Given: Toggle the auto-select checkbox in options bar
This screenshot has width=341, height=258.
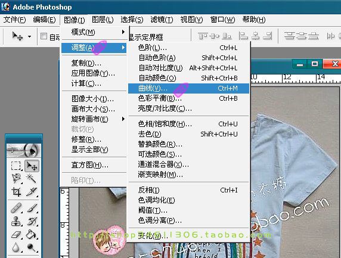Looking at the screenshot, I should [44, 36].
